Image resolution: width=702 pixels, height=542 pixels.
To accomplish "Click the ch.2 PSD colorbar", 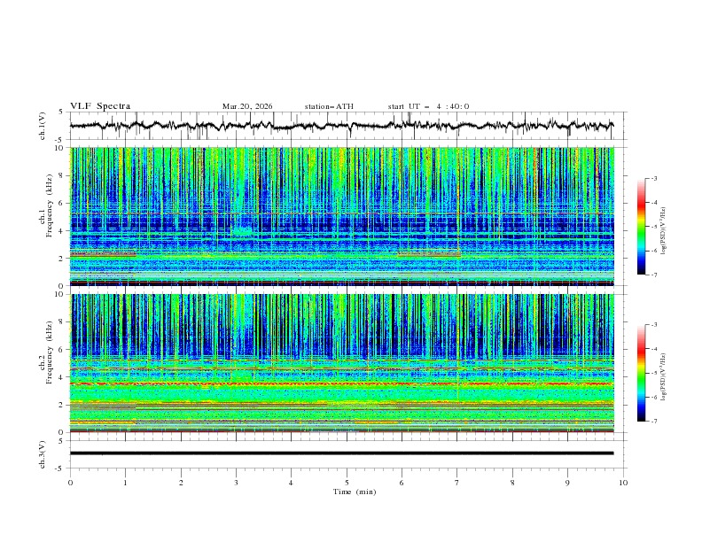I will pos(641,373).
